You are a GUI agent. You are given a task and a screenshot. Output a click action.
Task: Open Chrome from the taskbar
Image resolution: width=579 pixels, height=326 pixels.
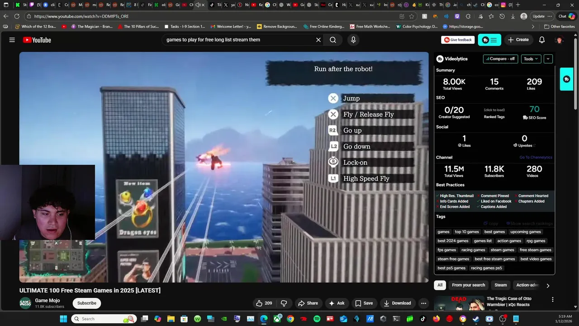pos(290,319)
